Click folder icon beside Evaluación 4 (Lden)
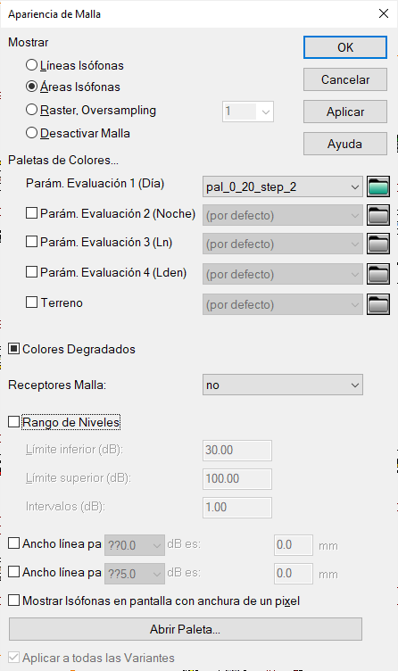Viewport: 398px width, 671px height. [x=377, y=274]
